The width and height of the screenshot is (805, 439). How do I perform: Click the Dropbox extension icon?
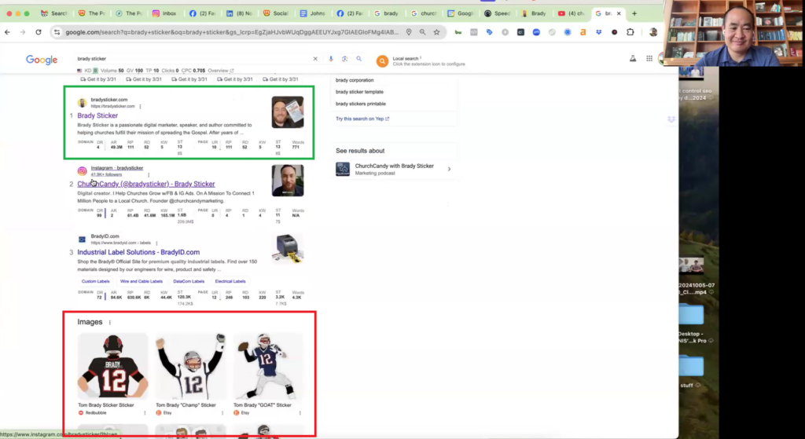coord(598,31)
